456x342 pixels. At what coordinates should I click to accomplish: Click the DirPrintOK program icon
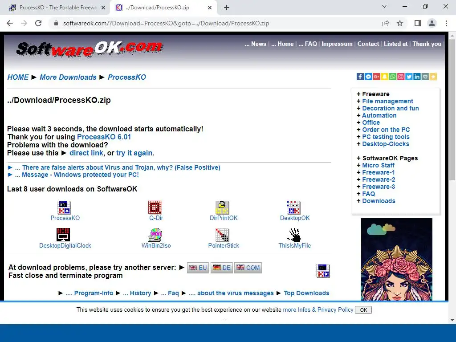[223, 208]
